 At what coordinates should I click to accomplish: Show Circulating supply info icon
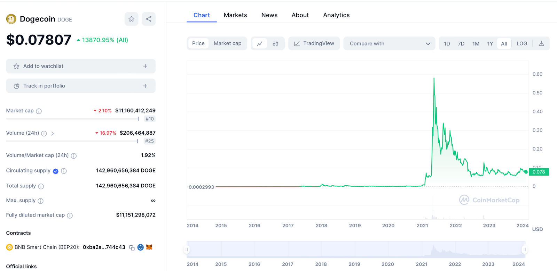point(64,171)
